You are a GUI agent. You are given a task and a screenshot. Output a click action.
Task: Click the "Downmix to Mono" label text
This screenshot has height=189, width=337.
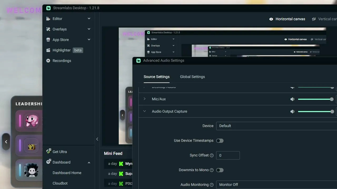194,170
